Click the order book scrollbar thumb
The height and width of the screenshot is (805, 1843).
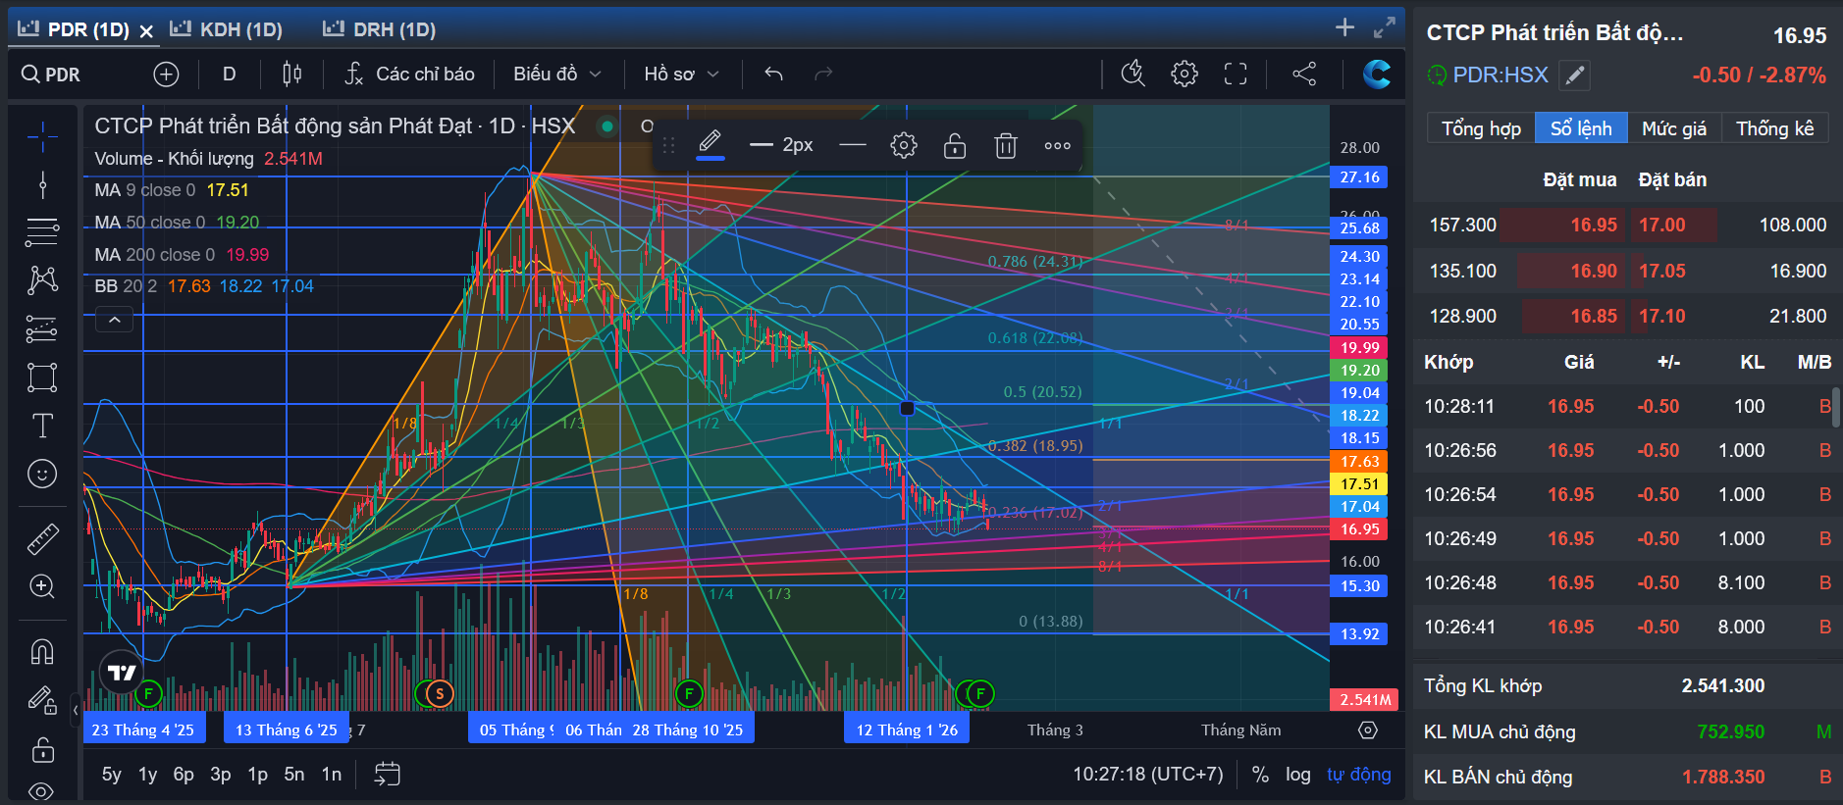coord(1836,407)
